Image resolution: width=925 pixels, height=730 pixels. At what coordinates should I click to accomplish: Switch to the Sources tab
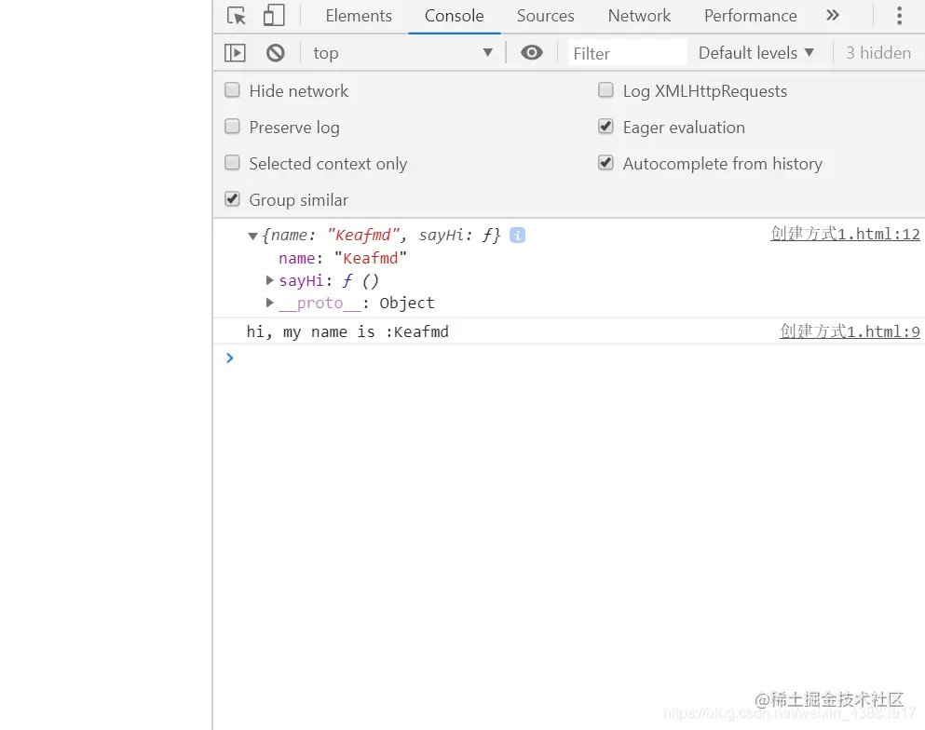pyautogui.click(x=546, y=16)
